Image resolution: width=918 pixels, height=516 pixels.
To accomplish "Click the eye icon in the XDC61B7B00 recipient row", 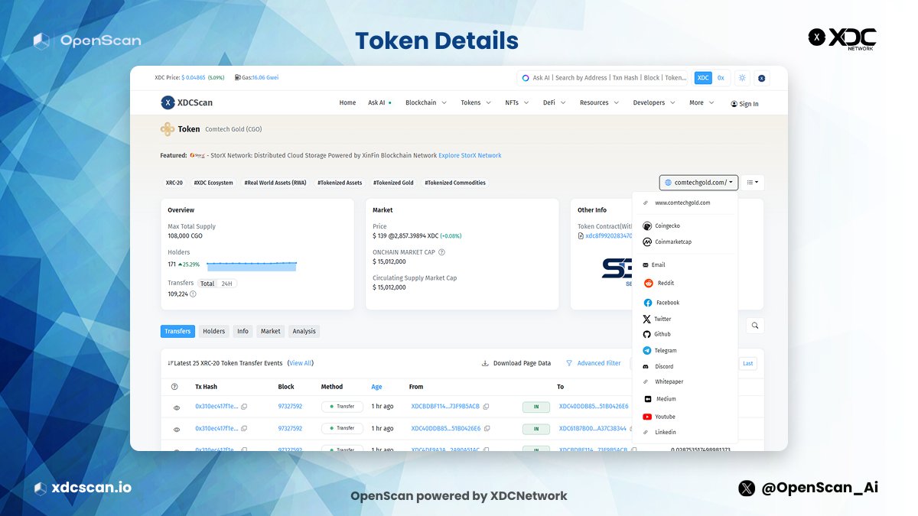I will coord(177,429).
